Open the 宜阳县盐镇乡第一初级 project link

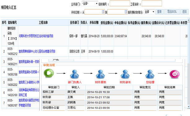(x=29, y=62)
